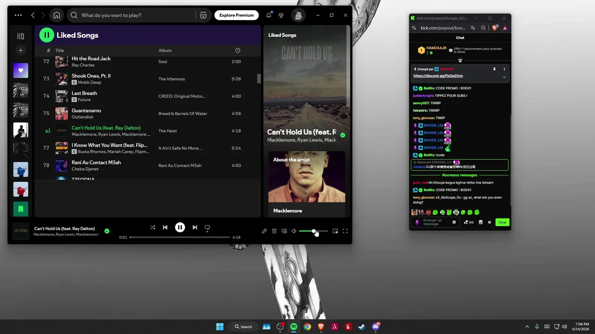Open Nouveaux messages divider link
Viewport: 595px width, 334px height.
click(460, 175)
